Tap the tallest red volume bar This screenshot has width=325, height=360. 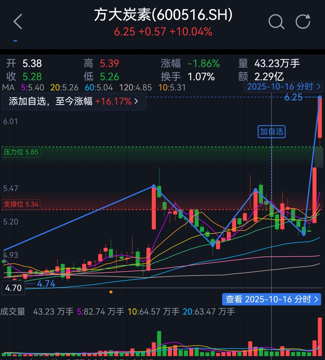[320, 337]
